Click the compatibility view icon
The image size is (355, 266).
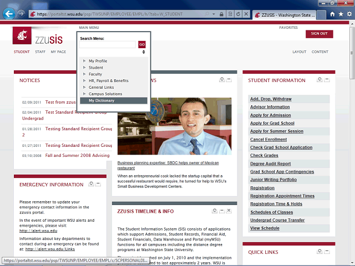(x=230, y=14)
